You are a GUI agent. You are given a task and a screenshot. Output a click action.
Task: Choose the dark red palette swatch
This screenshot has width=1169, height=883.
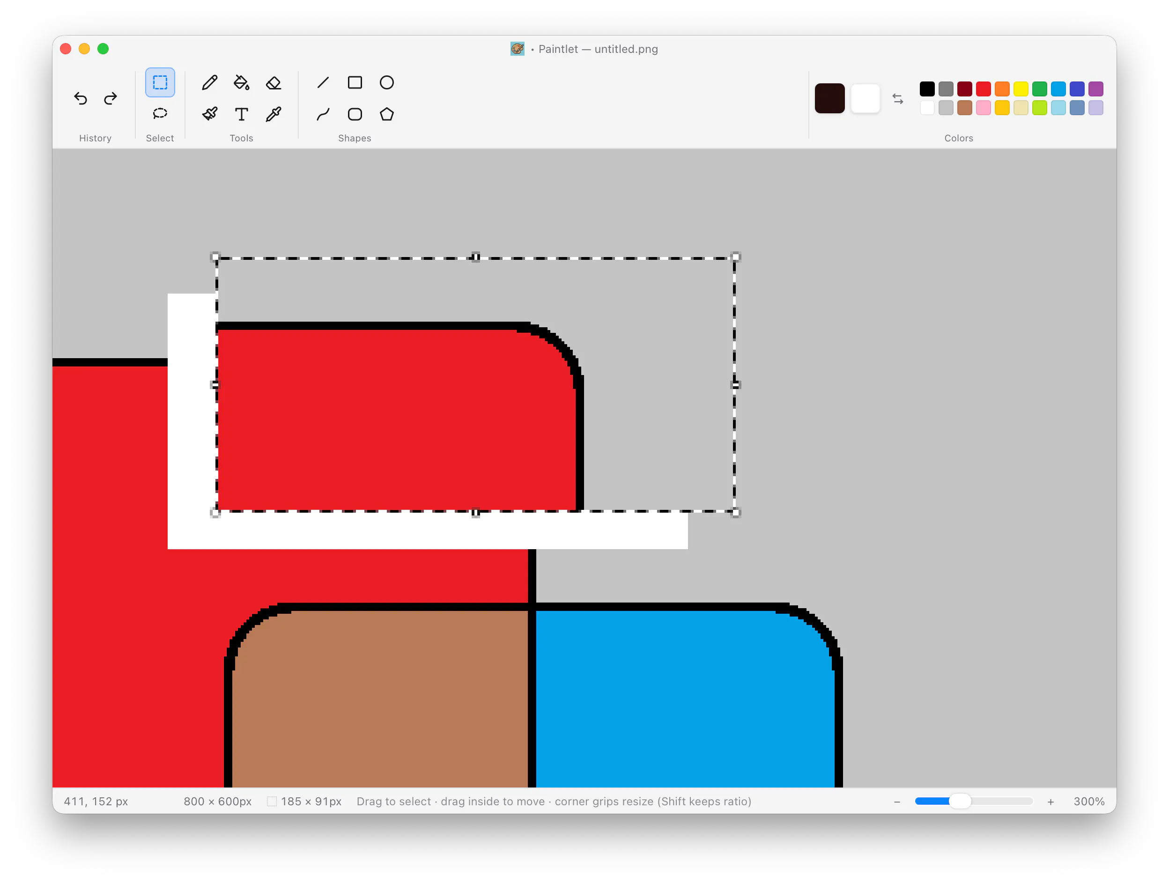tap(964, 89)
